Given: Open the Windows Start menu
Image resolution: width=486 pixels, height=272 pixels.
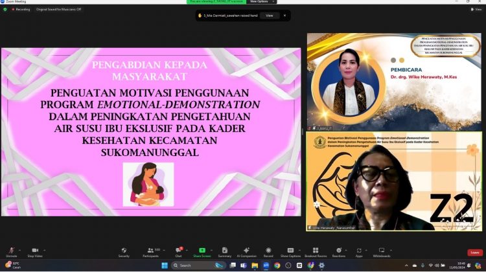Looking at the screenshot, I should tap(165, 266).
